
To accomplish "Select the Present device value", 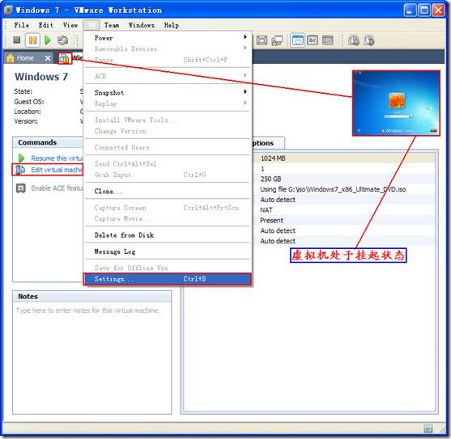I will 271,221.
